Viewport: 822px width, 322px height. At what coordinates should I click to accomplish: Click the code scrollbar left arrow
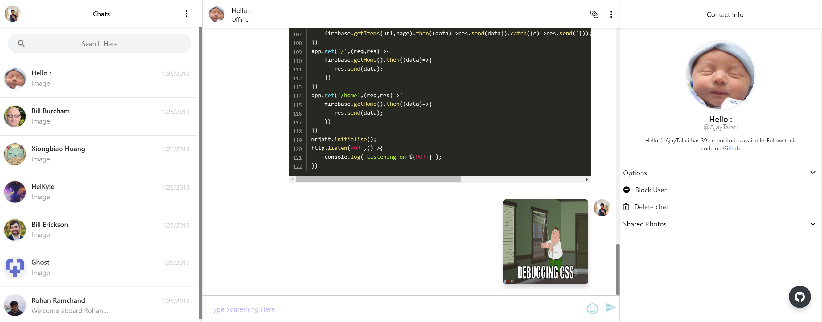coord(292,179)
